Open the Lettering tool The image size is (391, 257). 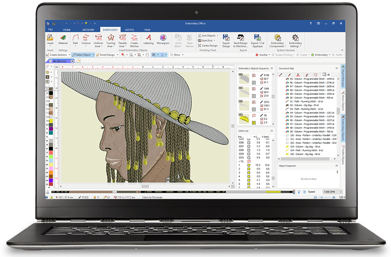[x=149, y=39]
